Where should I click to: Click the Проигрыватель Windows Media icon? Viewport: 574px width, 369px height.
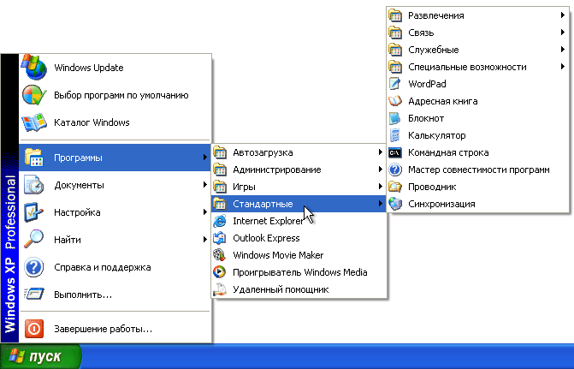219,272
